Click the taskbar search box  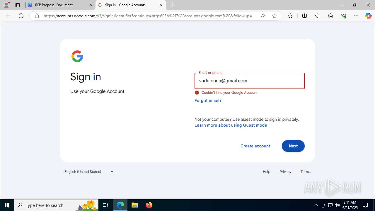56,205
